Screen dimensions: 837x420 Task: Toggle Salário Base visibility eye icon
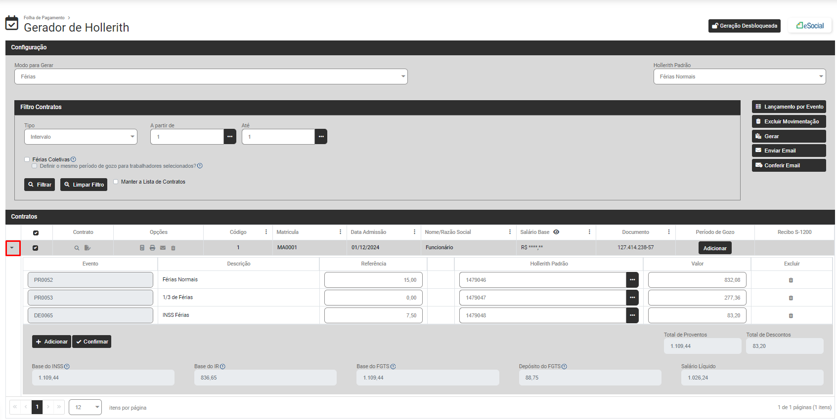click(x=556, y=232)
